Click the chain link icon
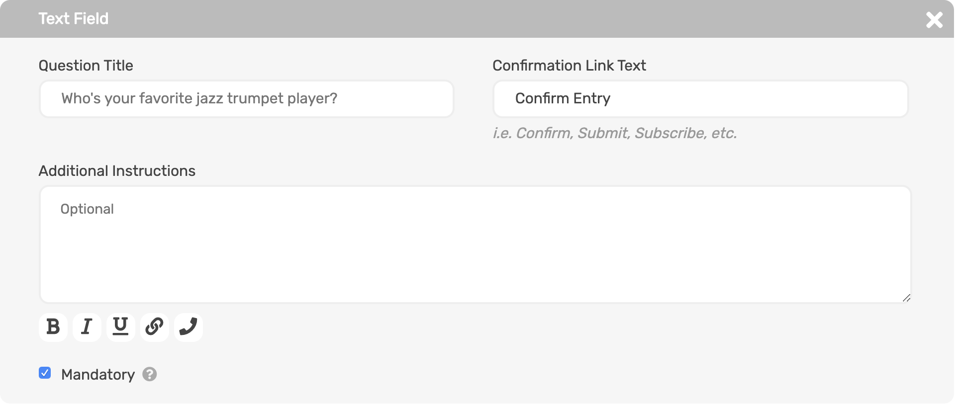Image resolution: width=955 pixels, height=405 pixels. tap(154, 326)
